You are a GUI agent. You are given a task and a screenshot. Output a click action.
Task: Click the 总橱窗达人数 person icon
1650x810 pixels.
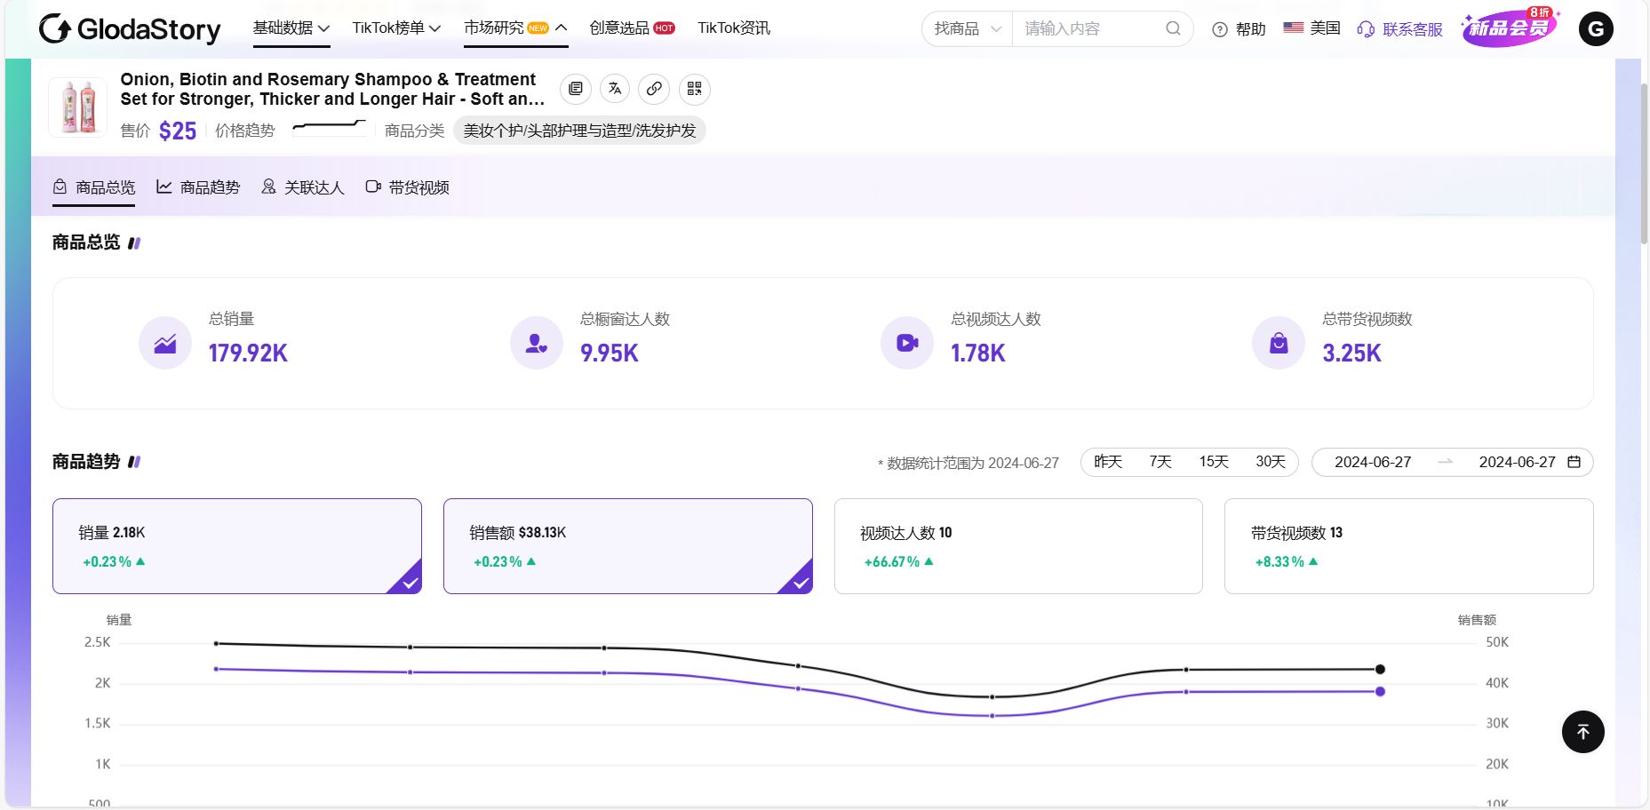pyautogui.click(x=537, y=343)
